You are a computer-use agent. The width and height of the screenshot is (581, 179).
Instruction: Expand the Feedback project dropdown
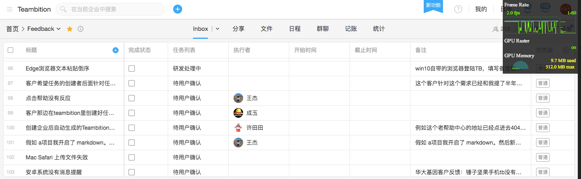coord(59,29)
